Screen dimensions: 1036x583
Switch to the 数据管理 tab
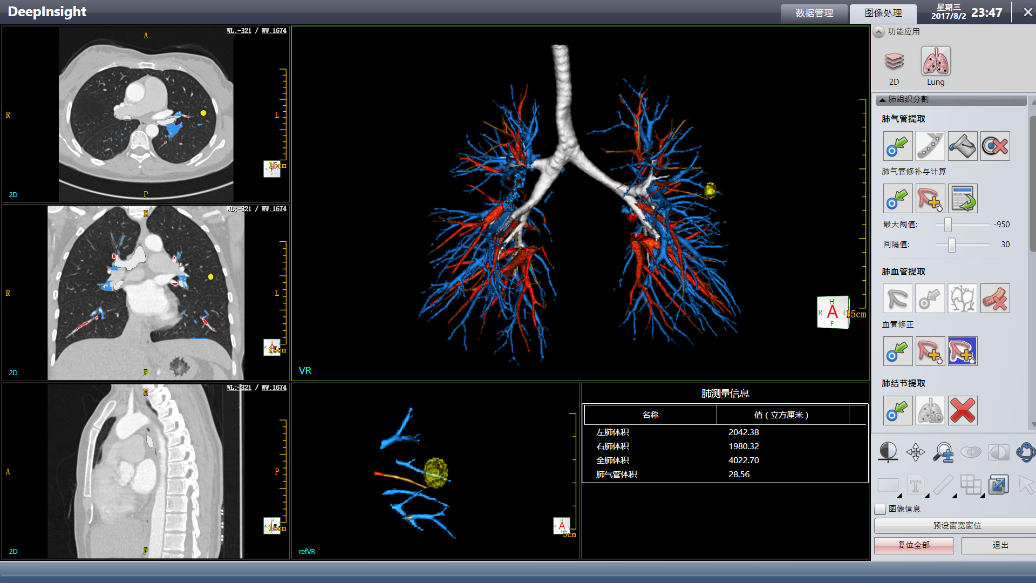click(x=814, y=13)
